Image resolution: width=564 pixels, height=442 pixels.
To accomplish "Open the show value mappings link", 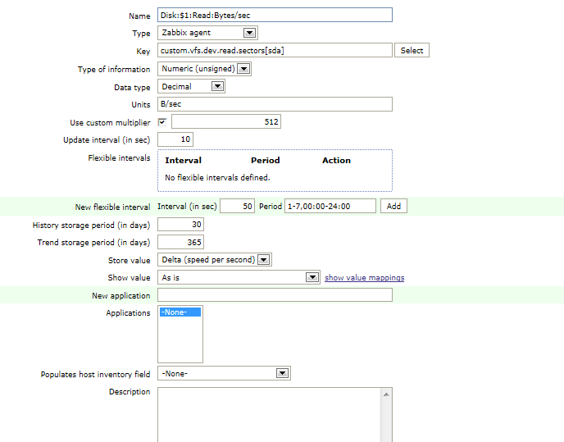I will point(364,278).
